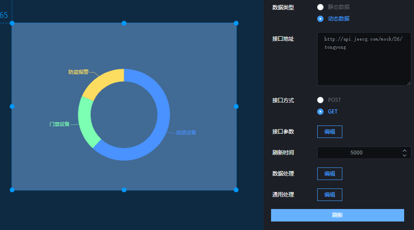
Task: Select the 静态数据 radio option
Action: pyautogui.click(x=320, y=7)
